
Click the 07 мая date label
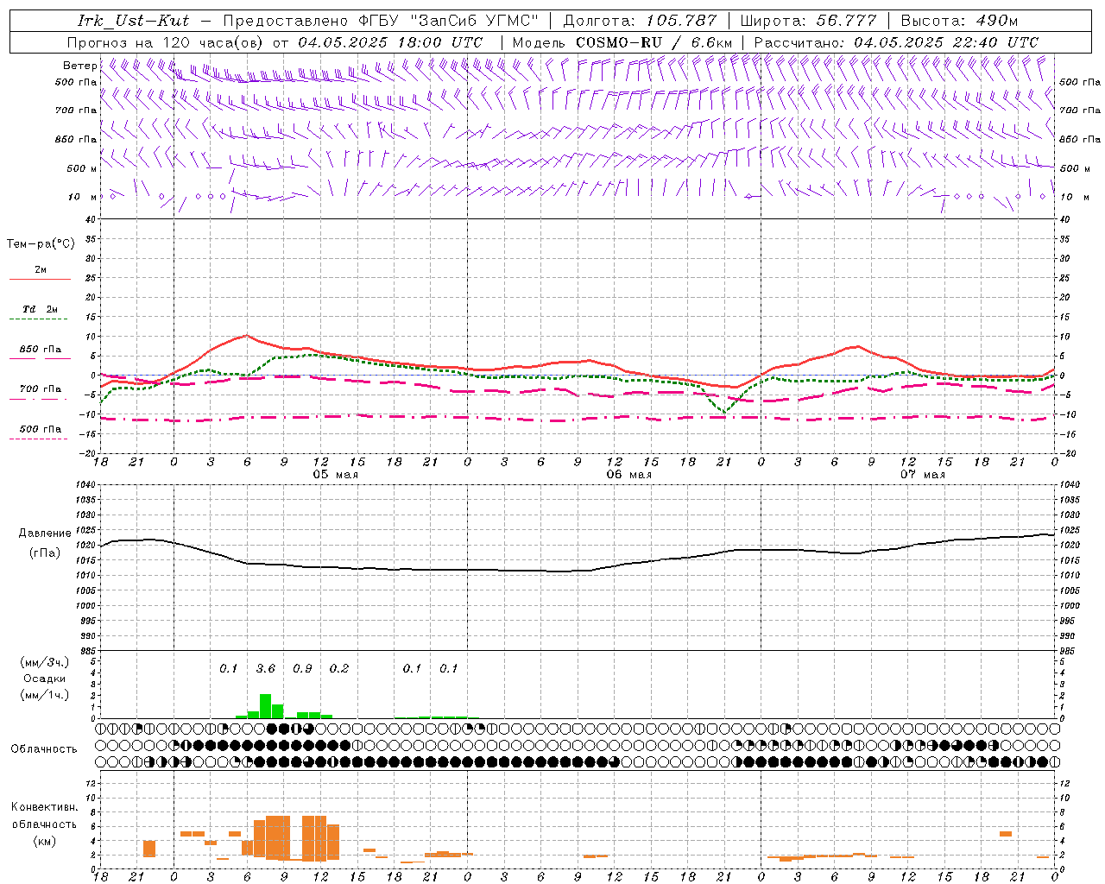coord(922,475)
